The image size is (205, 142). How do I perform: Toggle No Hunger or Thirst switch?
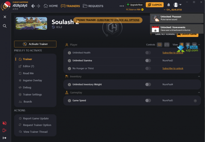148,68
